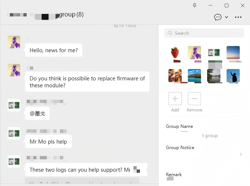Open circuit board avatar beside 'Mr Mo pls help'
This screenshot has width=250, height=186.
[x=14, y=133]
